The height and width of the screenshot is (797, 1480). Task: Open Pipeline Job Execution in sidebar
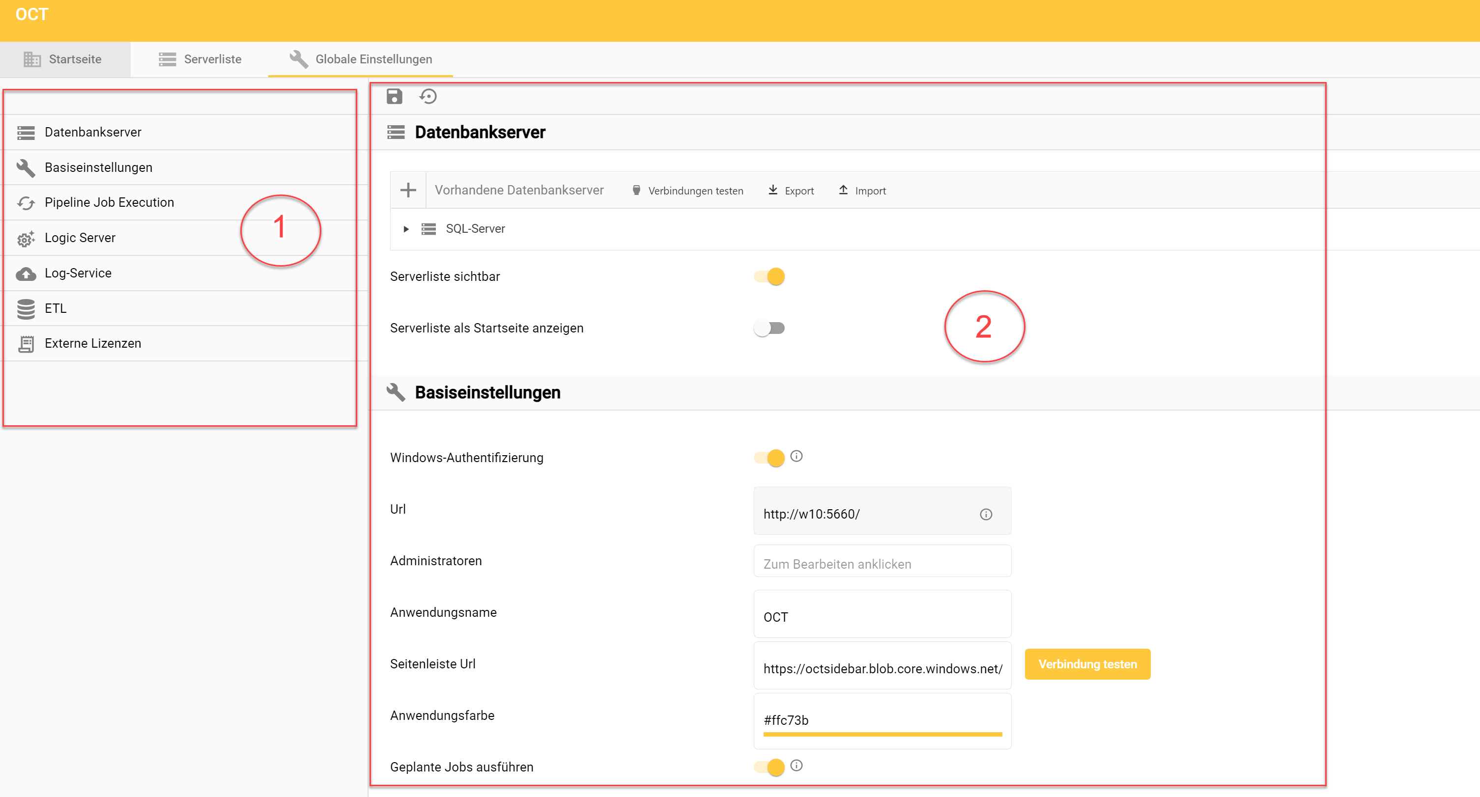[109, 202]
